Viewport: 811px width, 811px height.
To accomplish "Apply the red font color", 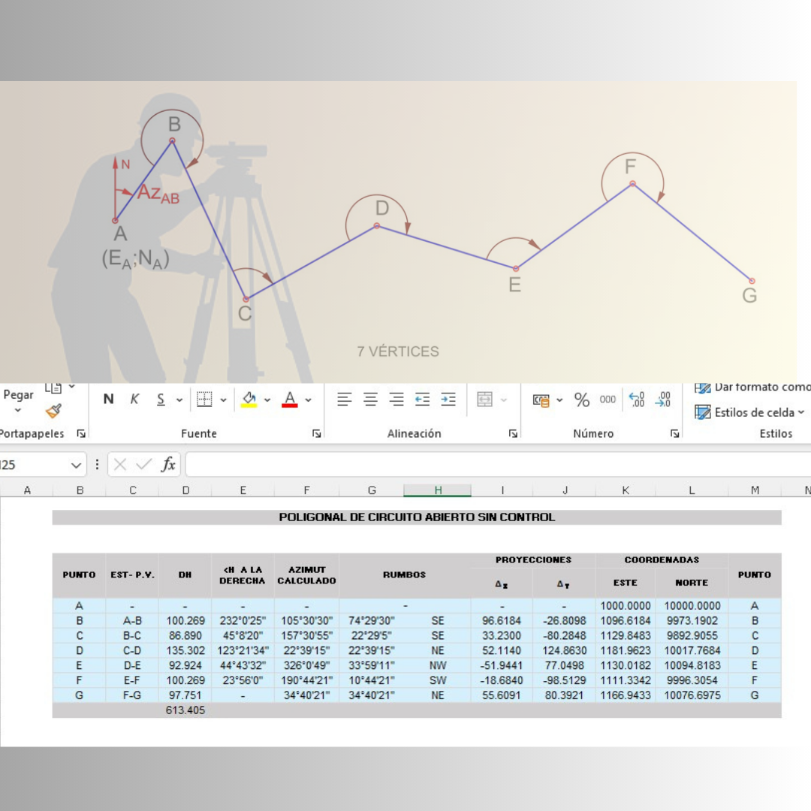I will coord(290,399).
